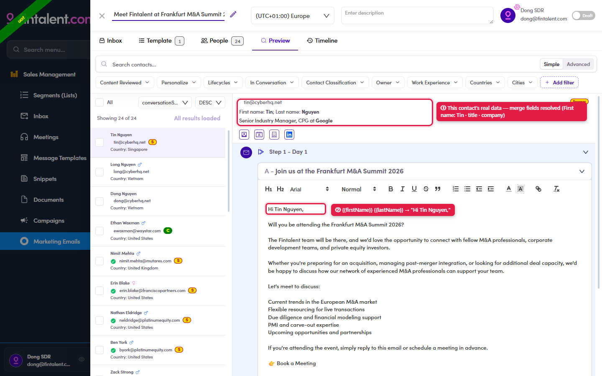Select the checkbox for Nathan Eldridge

pos(99,320)
